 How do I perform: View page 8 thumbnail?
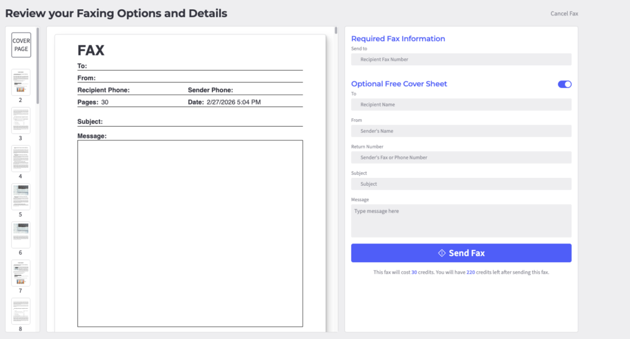[x=21, y=311]
